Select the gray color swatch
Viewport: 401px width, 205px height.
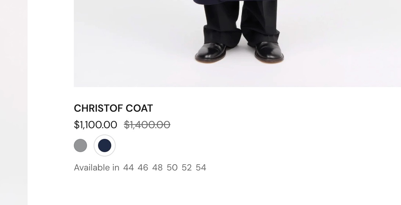click(80, 145)
